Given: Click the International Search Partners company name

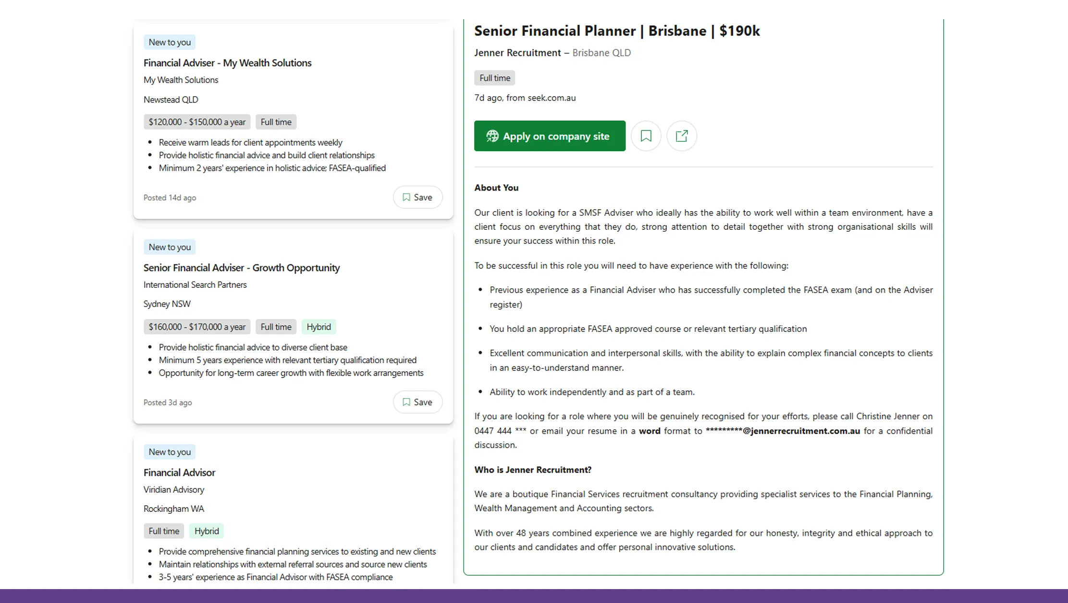Looking at the screenshot, I should coord(195,284).
